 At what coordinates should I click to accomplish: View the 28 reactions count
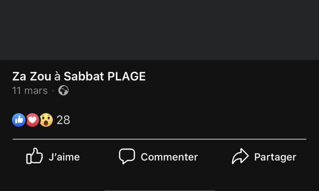click(63, 120)
